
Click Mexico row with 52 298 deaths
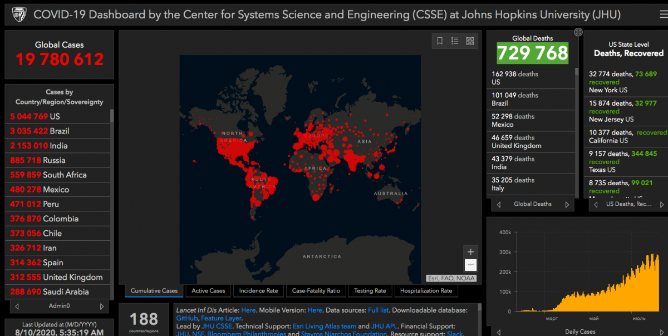(531, 120)
